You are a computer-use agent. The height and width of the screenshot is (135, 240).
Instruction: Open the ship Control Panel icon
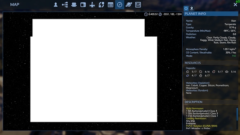point(92,5)
